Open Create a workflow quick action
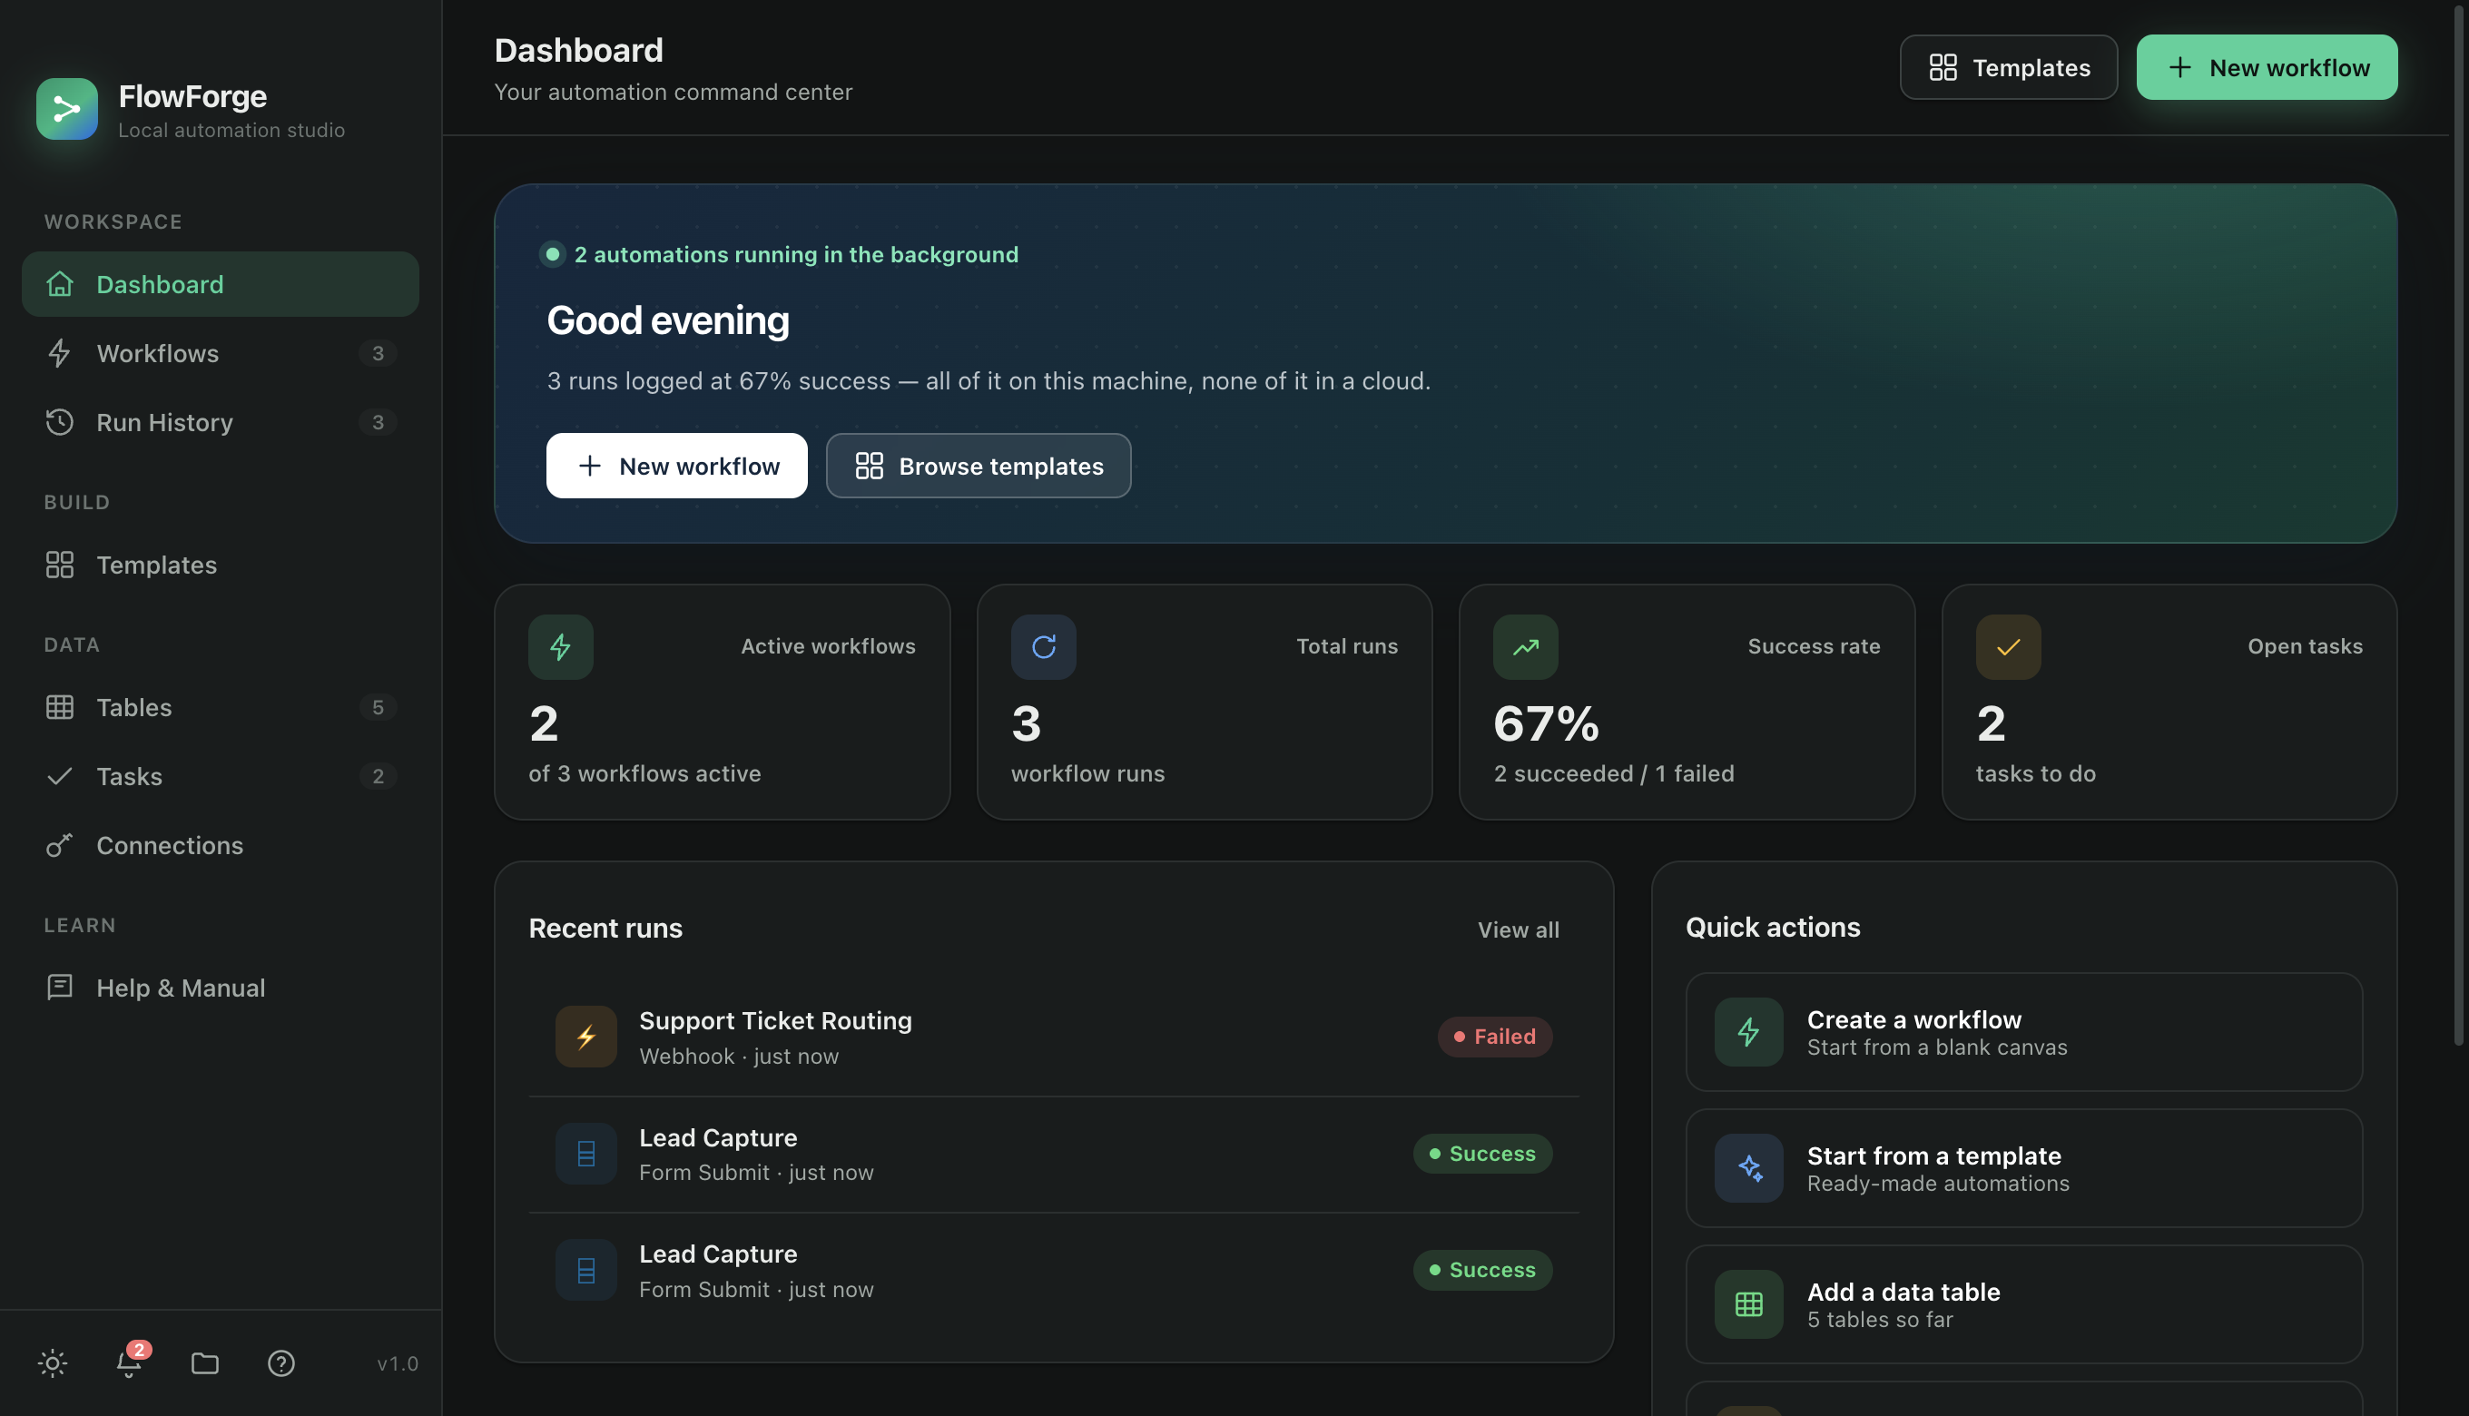 pos(2023,1032)
